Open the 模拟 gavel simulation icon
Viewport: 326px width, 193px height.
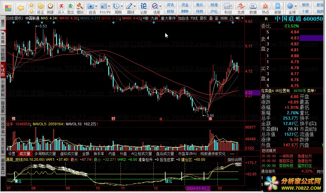pos(80,6)
